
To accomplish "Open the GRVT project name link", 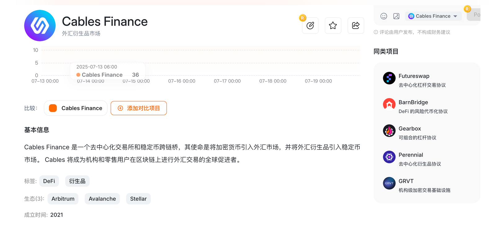I will pyautogui.click(x=406, y=181).
